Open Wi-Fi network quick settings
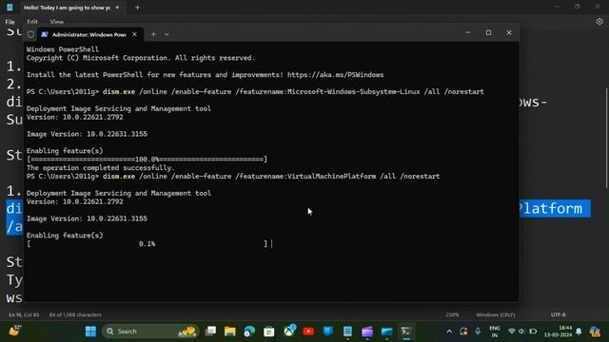Screen dimensions: 609x342 [x=512, y=332]
